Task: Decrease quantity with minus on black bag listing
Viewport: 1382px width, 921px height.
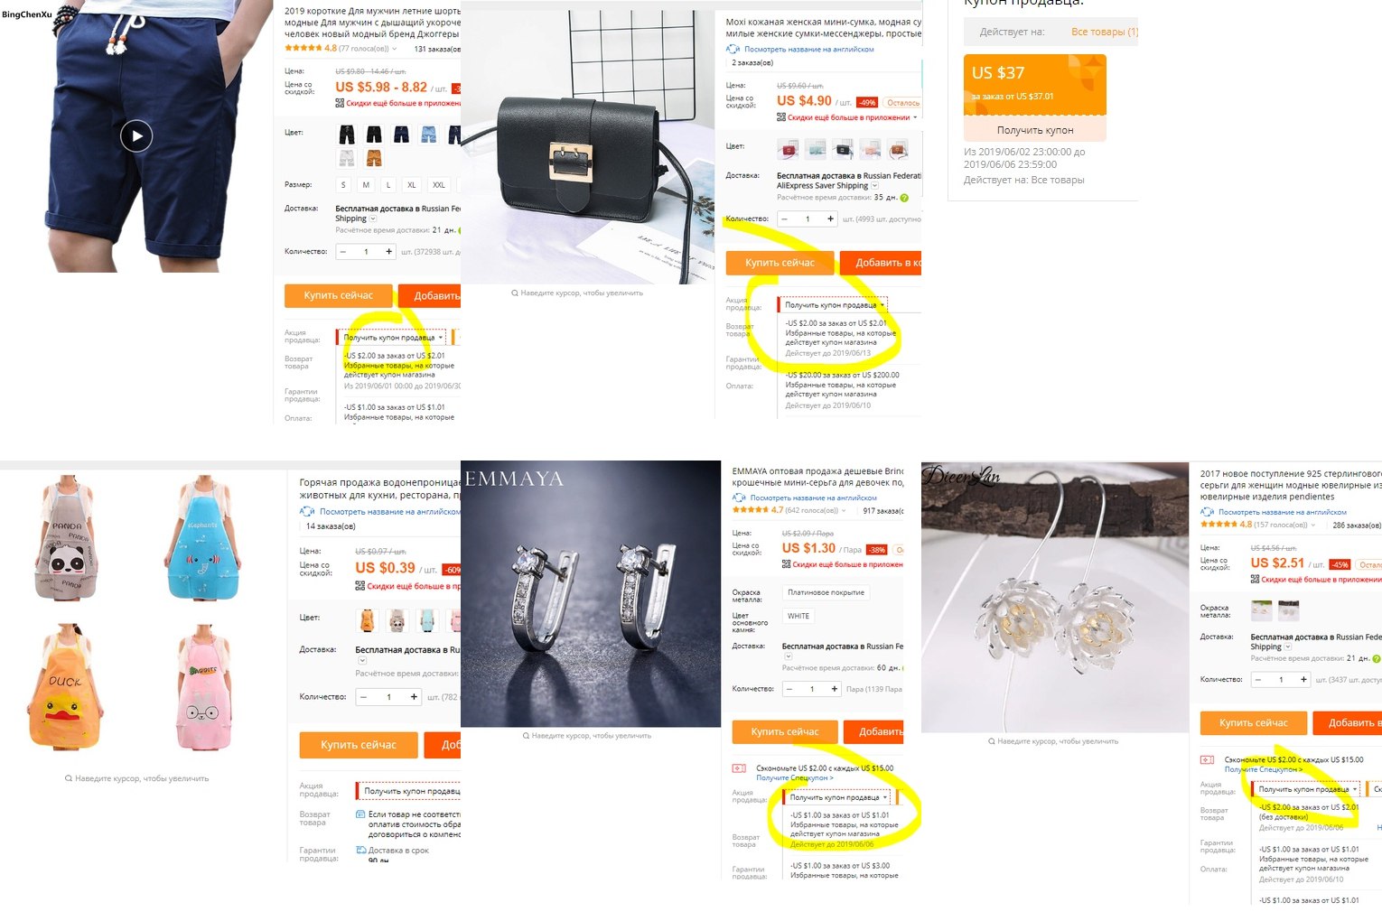Action: 785,219
